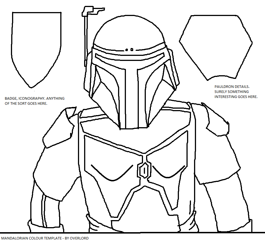The image size is (265, 242).
Task: Click the central diamond emblem on chest
Action: (x=144, y=170)
